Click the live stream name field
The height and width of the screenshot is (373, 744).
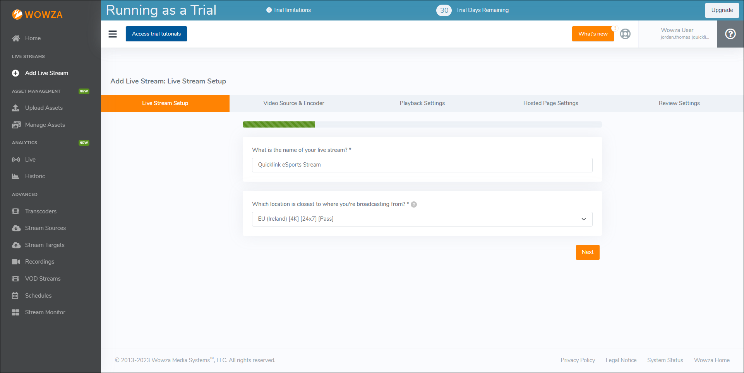click(x=422, y=165)
